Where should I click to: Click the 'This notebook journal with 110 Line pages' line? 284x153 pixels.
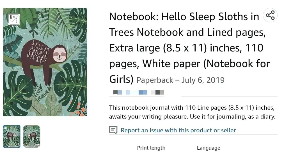[x=192, y=108]
